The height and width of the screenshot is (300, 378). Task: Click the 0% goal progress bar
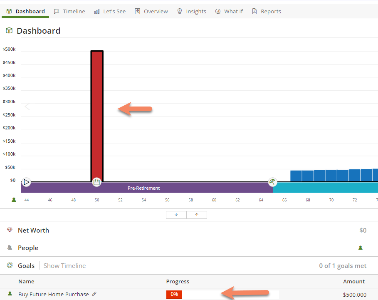174,294
